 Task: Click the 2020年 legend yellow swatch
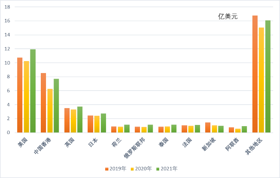tap(132, 169)
